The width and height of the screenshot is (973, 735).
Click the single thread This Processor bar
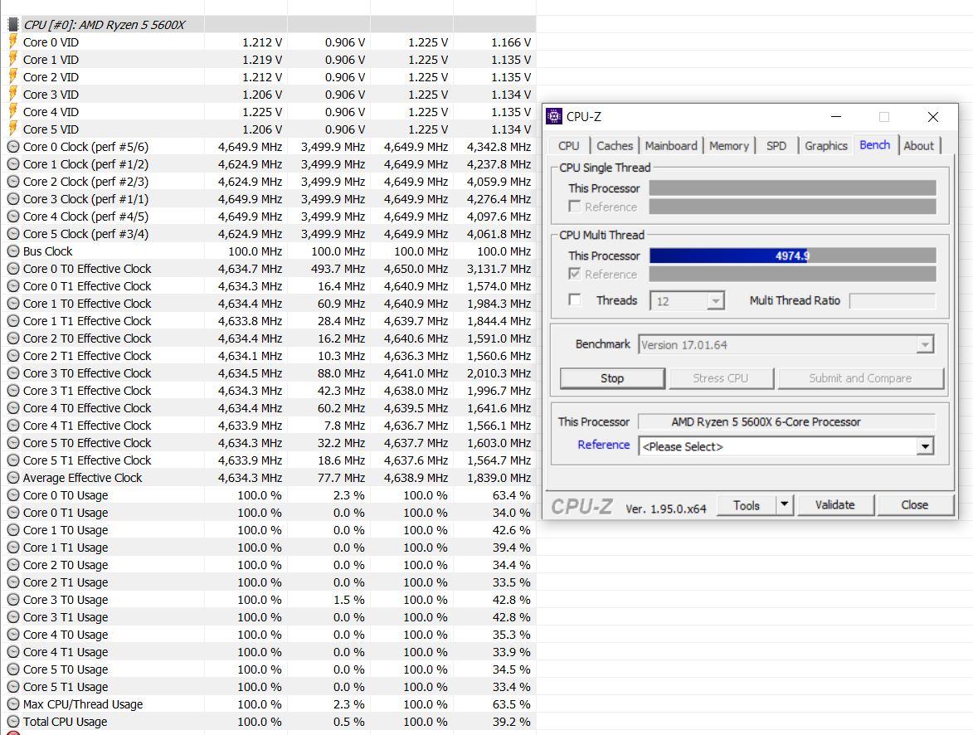coord(793,188)
